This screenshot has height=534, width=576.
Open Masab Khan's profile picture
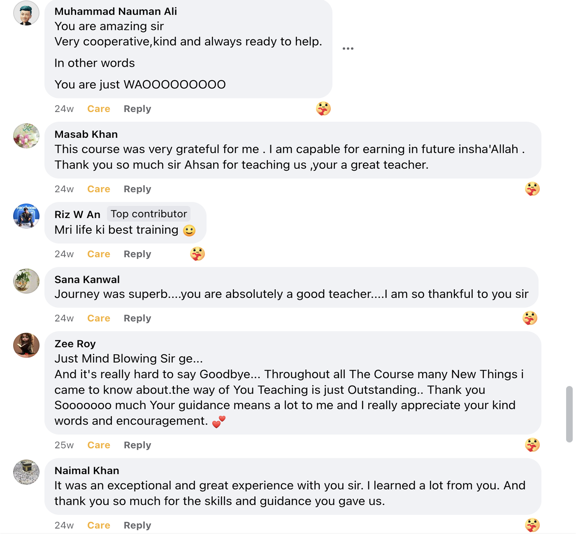pyautogui.click(x=26, y=136)
